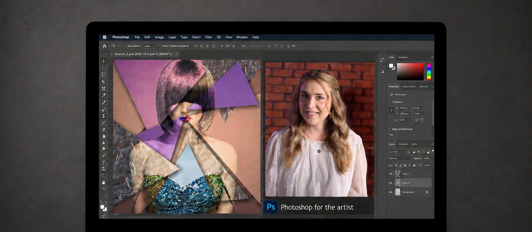This screenshot has height=232, width=532.
Task: Click the Home icon in options bar
Action: (104, 46)
